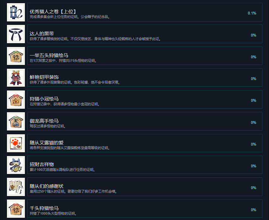The image size is (269, 220).
Task: Click the 0.1% completion rate value
Action: click(x=252, y=13)
